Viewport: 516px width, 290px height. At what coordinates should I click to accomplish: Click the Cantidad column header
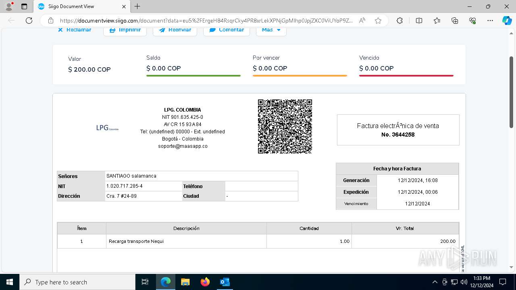(309, 228)
